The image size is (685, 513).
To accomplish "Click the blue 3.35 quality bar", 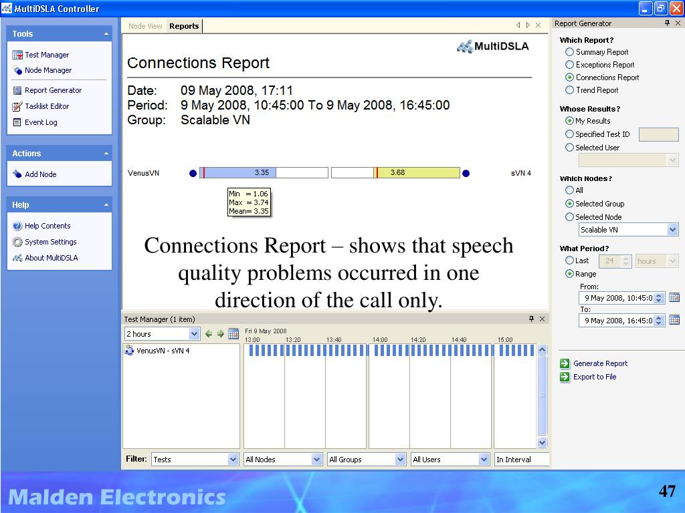I will [237, 173].
